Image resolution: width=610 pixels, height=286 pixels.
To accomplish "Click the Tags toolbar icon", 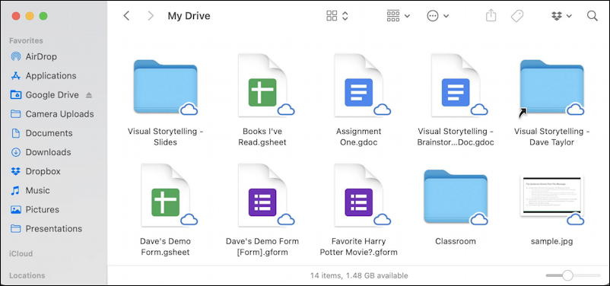I will [517, 16].
